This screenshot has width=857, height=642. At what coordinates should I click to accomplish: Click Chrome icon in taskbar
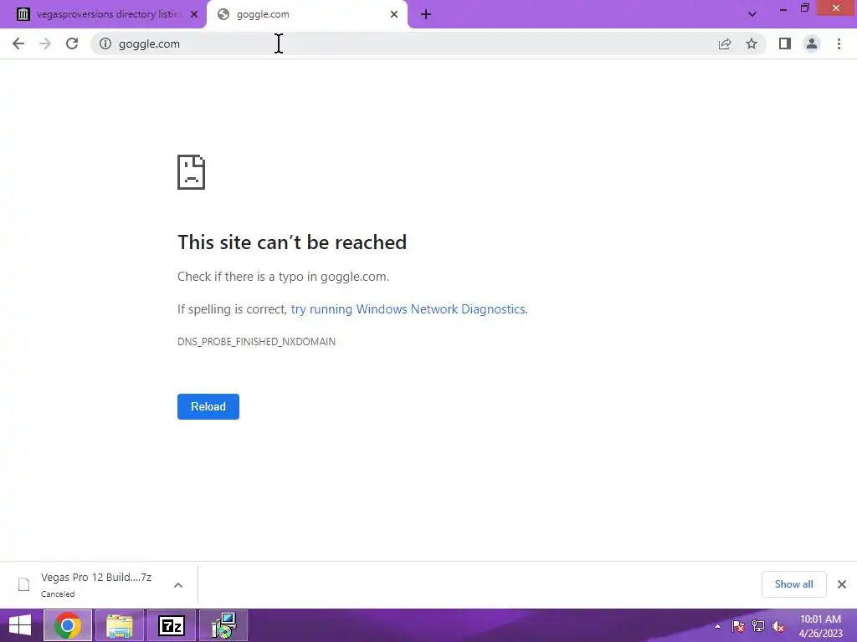68,625
